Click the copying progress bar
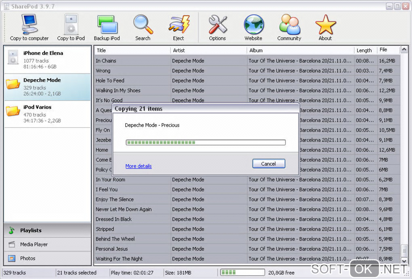Image resolution: width=412 pixels, height=279 pixels. click(206, 142)
